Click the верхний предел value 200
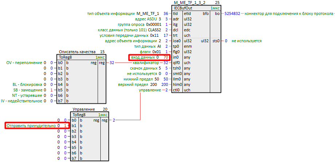335x162 pixels. [165, 84]
